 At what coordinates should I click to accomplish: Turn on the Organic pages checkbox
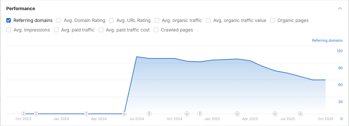click(x=272, y=20)
